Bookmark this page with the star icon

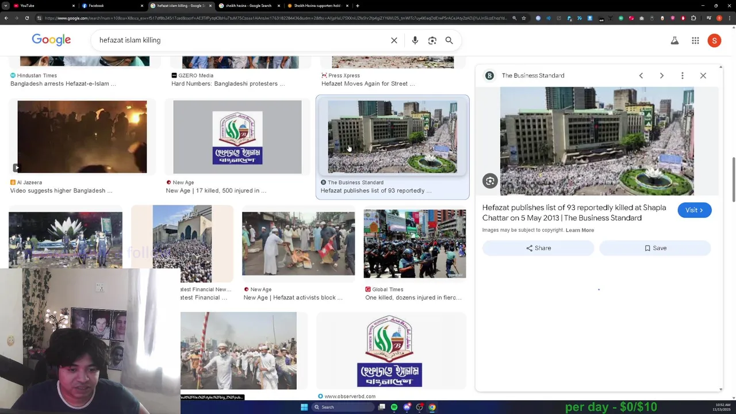click(x=524, y=18)
